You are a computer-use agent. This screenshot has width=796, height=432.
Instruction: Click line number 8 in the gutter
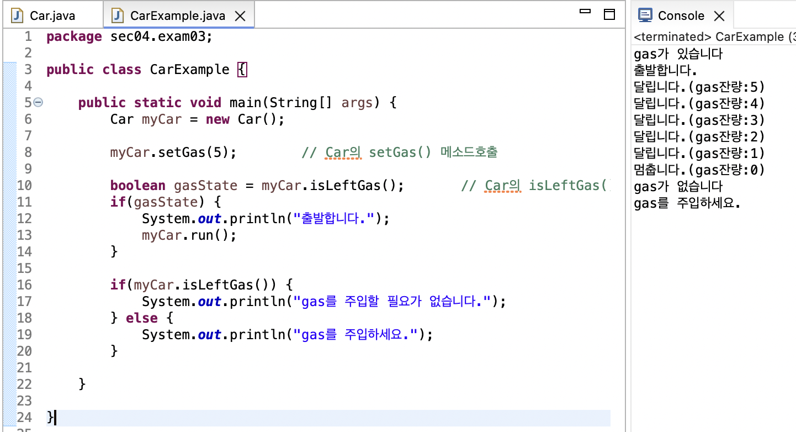coord(28,152)
